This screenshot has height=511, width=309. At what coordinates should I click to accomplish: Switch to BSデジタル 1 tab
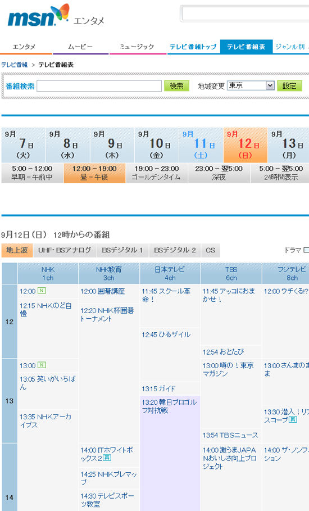tap(122, 250)
